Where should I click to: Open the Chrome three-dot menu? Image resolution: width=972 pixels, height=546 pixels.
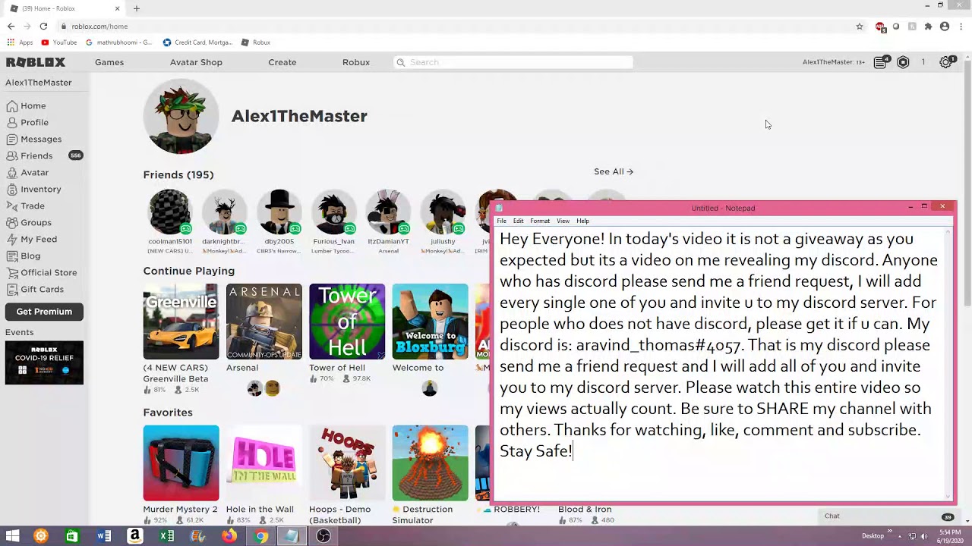[961, 27]
